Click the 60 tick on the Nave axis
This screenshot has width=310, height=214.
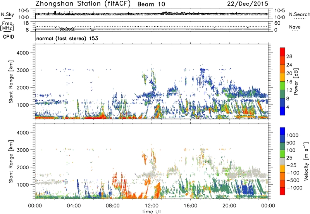(277, 23)
